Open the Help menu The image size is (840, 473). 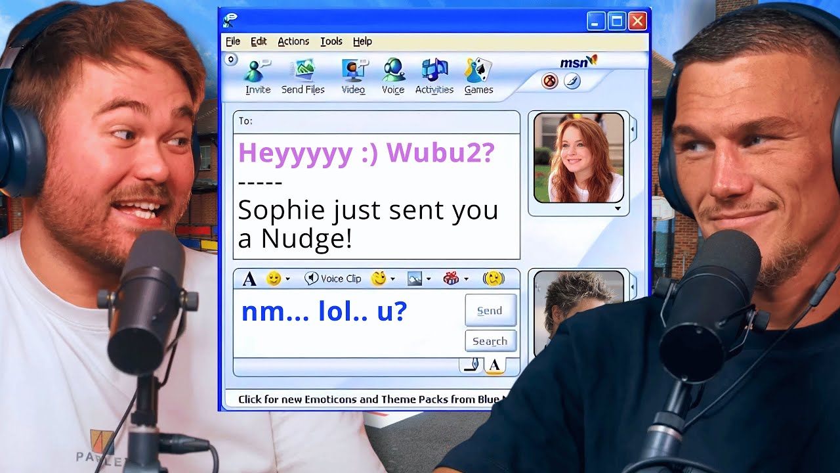pos(362,41)
